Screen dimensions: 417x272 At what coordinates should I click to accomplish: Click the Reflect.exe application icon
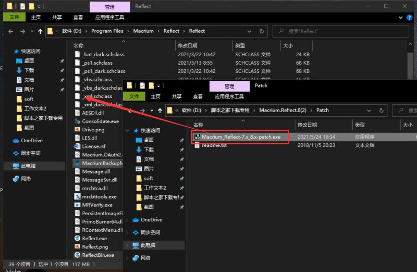pyautogui.click(x=77, y=238)
